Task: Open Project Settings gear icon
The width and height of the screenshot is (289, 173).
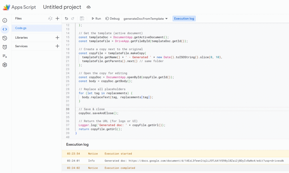Action: pos(5,65)
